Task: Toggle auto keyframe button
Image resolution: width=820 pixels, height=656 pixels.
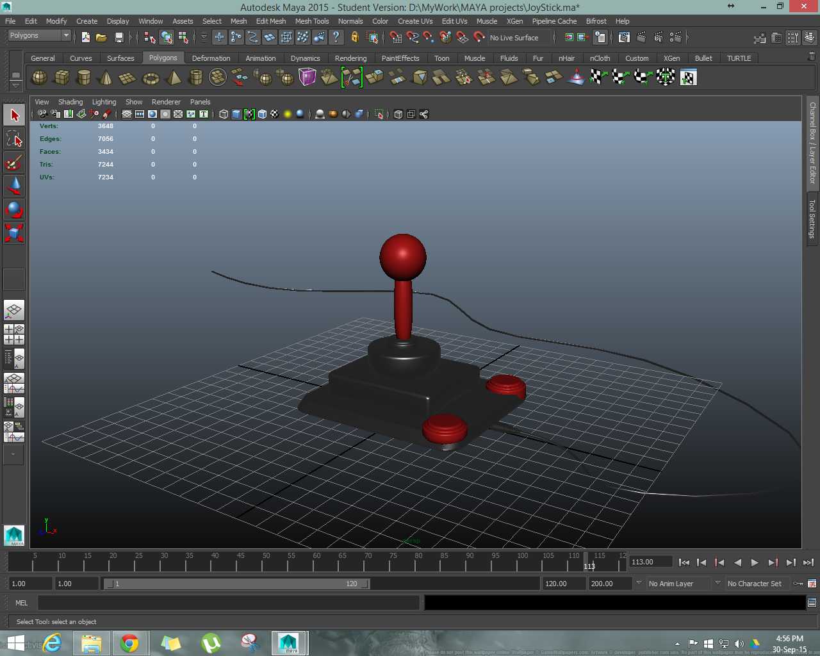Action: [798, 584]
